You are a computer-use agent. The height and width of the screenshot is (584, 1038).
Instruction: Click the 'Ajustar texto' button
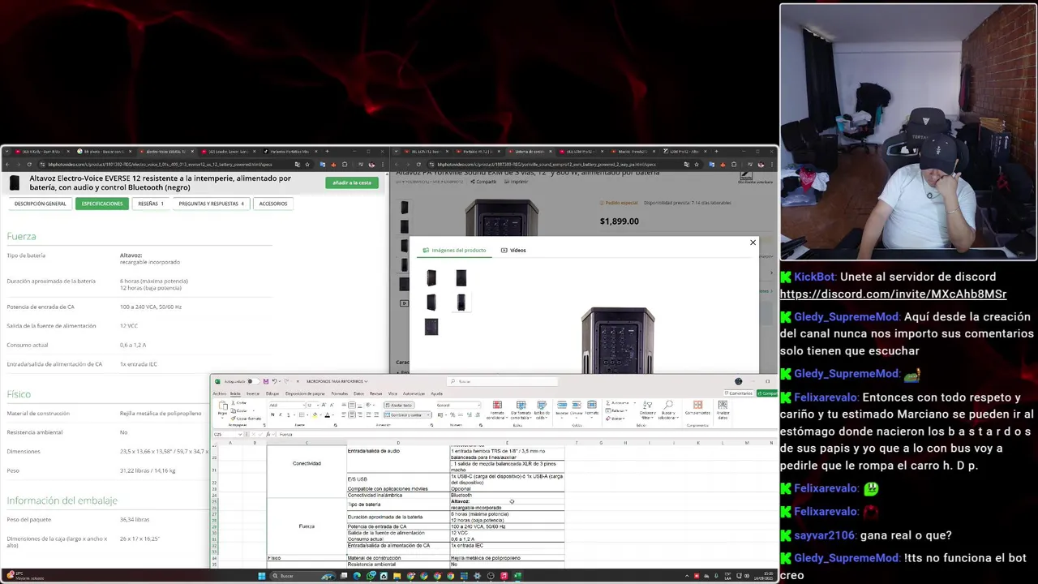(x=399, y=405)
